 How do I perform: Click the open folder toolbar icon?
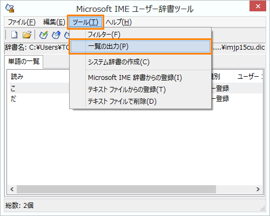tap(27, 35)
